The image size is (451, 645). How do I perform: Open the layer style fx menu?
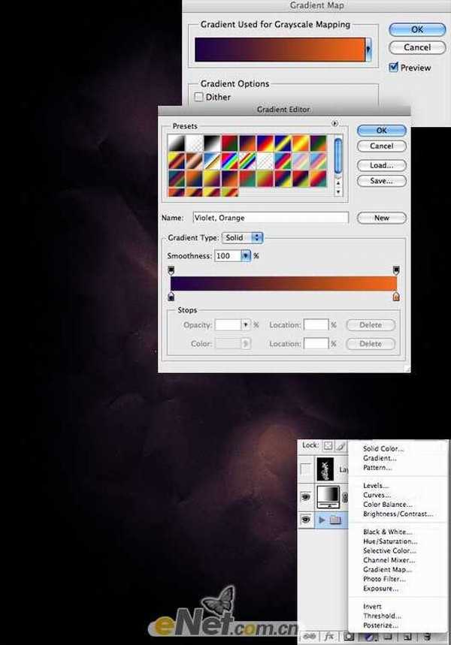[x=328, y=635]
